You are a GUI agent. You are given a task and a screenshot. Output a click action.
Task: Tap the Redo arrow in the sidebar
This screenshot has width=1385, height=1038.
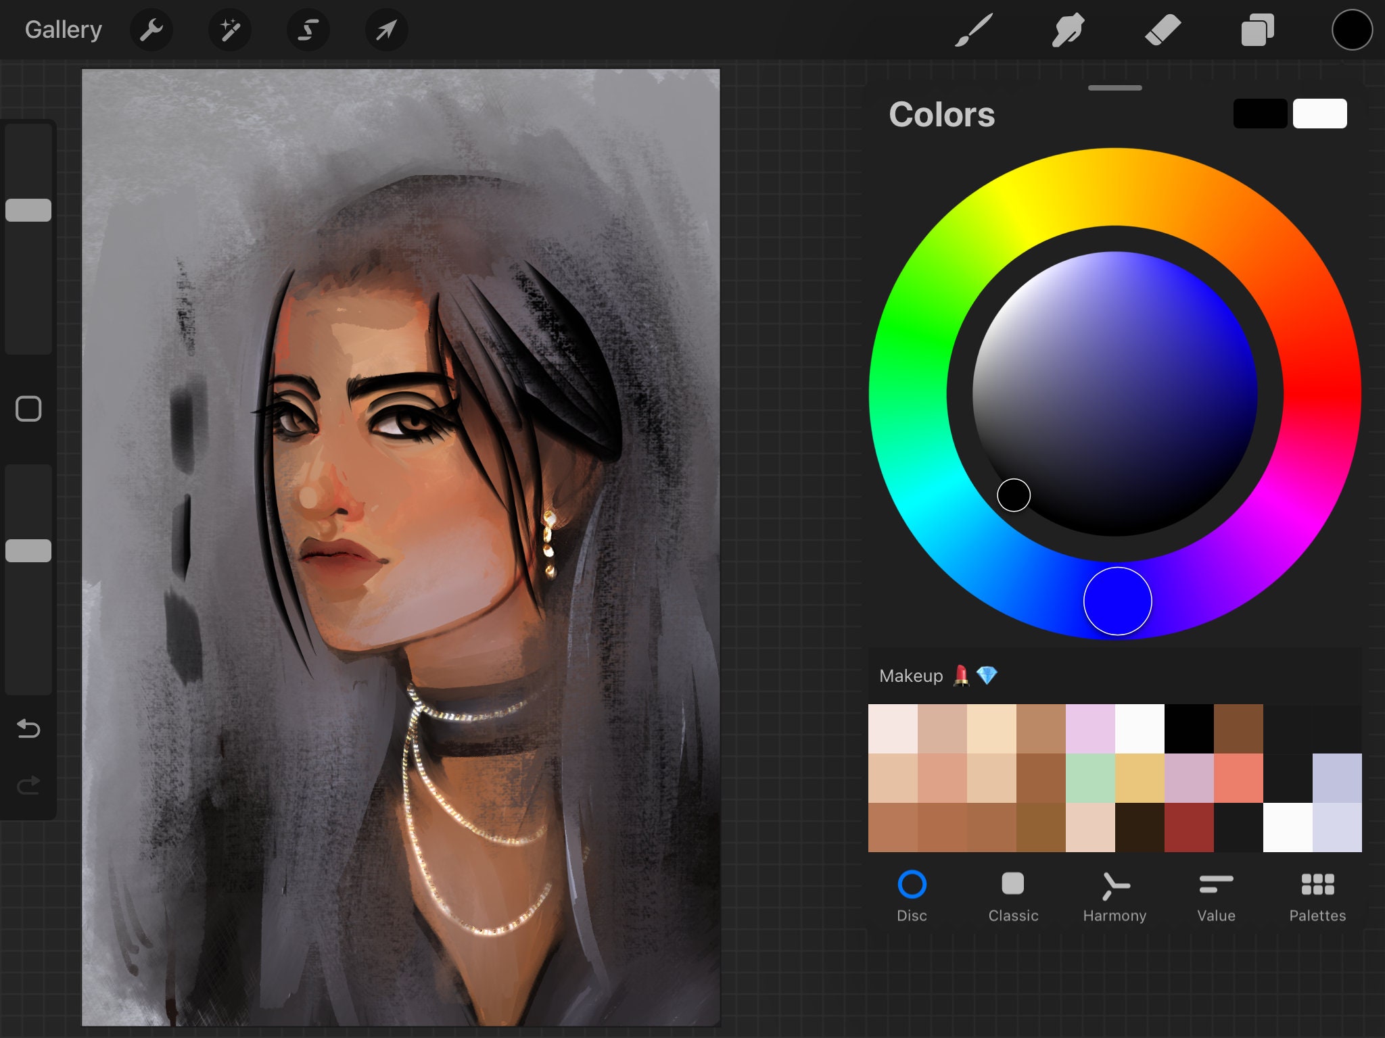pyautogui.click(x=28, y=785)
